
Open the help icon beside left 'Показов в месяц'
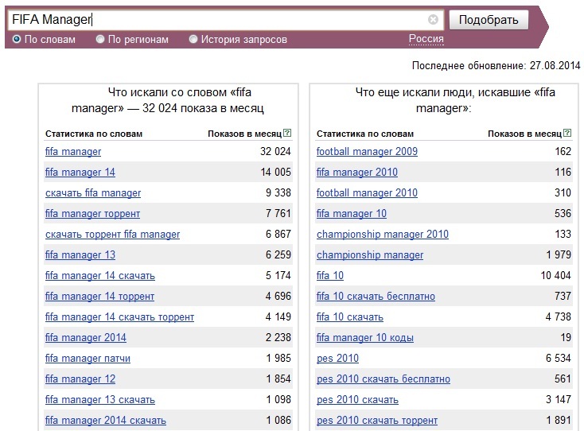click(x=287, y=133)
